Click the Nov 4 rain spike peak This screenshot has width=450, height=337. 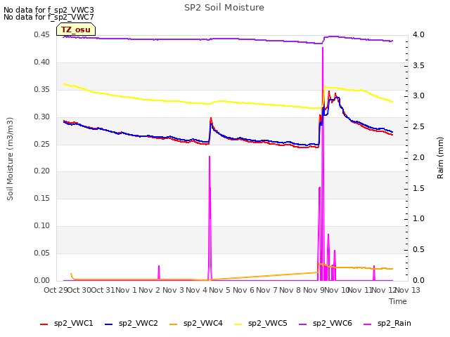210,157
